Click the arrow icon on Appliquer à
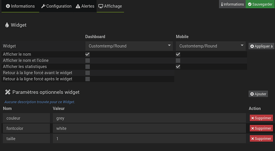 pyautogui.click(x=252, y=46)
